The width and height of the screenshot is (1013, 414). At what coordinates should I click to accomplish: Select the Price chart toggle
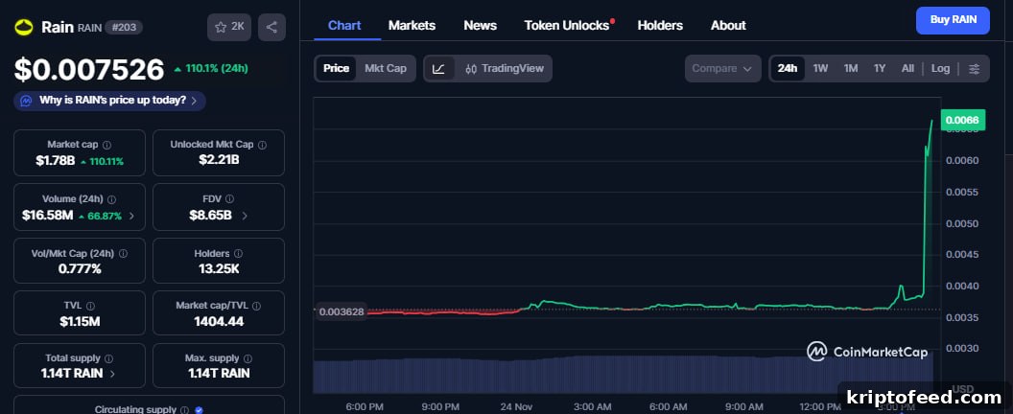point(336,68)
